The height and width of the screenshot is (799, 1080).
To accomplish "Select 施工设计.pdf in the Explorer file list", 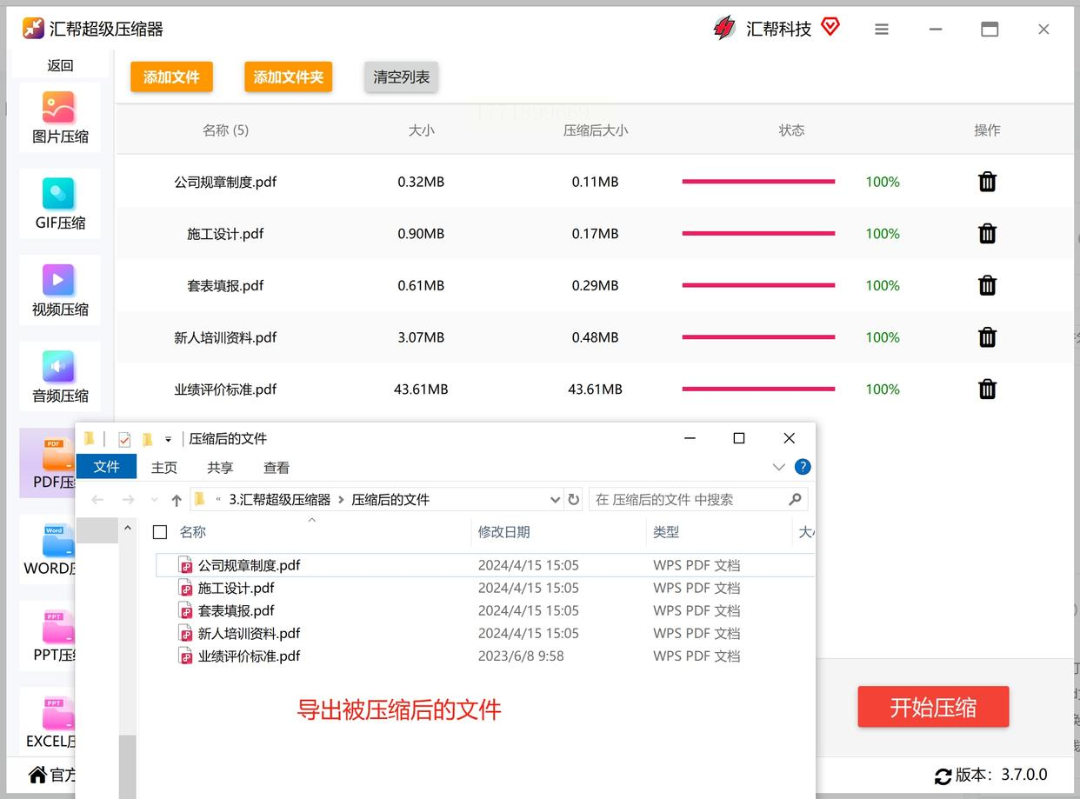I will (x=236, y=588).
